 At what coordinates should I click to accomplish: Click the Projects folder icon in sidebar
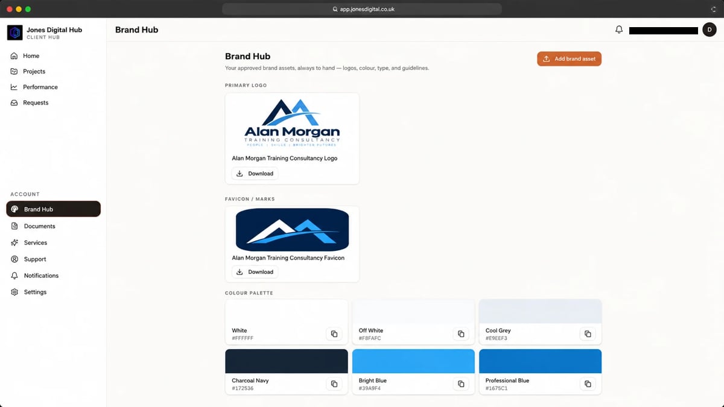(x=14, y=71)
